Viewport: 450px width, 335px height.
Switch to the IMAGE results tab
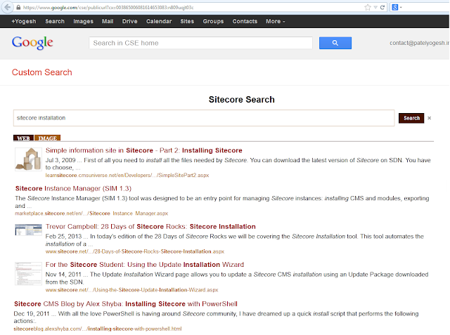tap(47, 138)
